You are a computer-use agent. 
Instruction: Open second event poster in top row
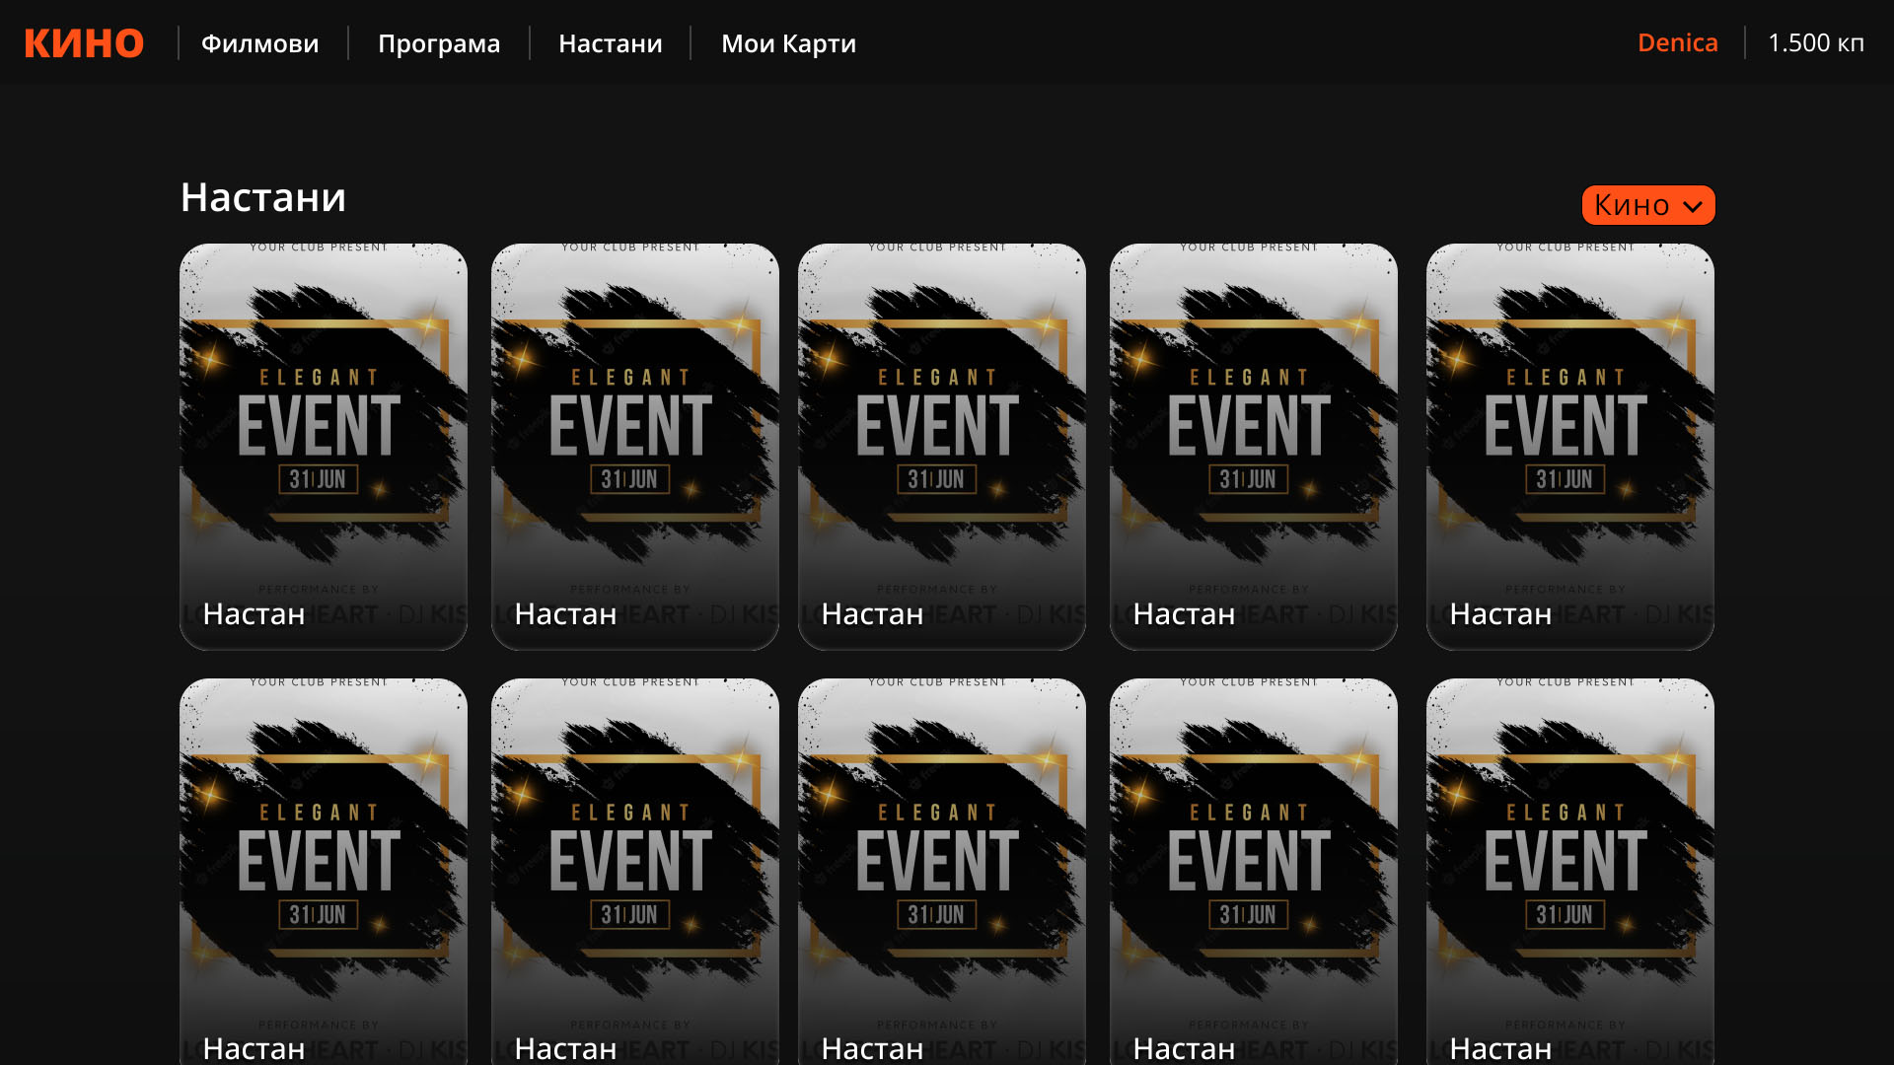pyautogui.click(x=634, y=434)
